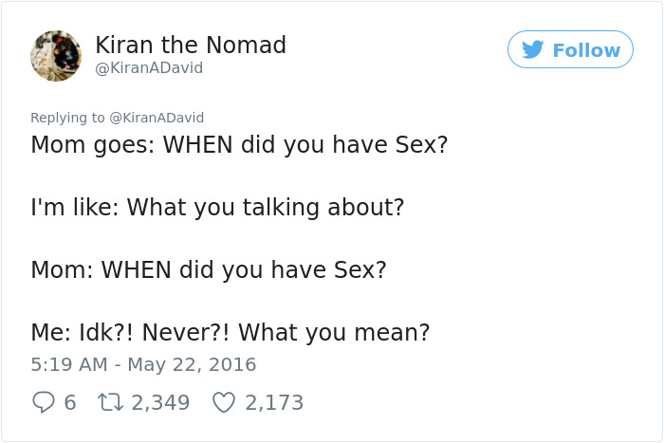Viewport: 664px width, 443px height.
Task: Click the retweet count '2,349'
Action: coord(160,403)
